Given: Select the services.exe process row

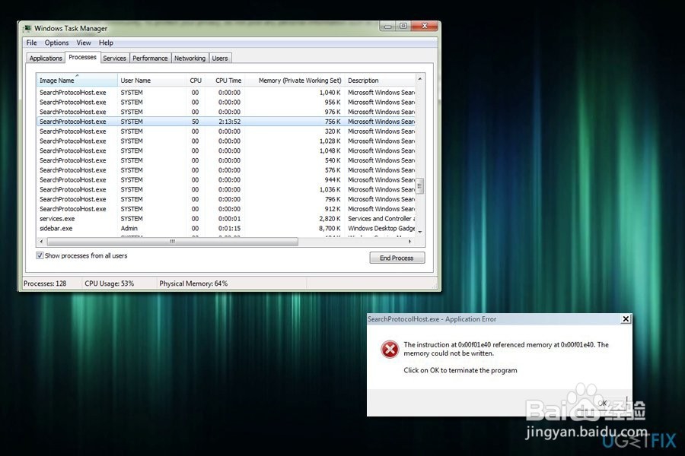Looking at the screenshot, I should click(x=226, y=219).
